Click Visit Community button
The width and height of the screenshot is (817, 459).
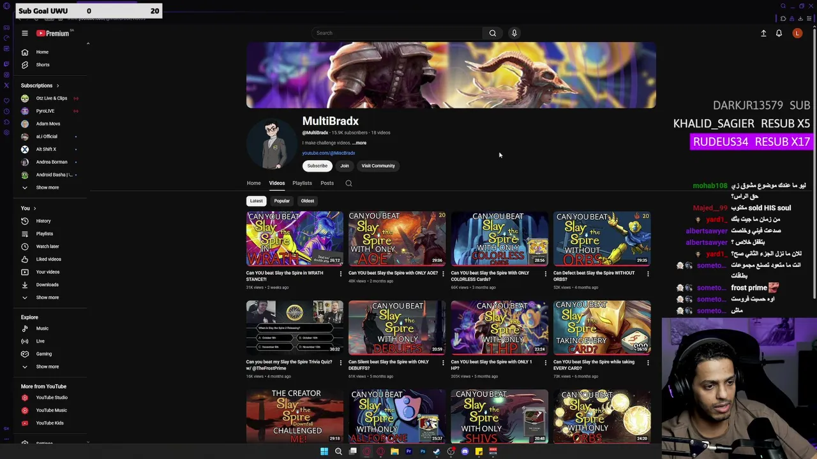tap(378, 166)
